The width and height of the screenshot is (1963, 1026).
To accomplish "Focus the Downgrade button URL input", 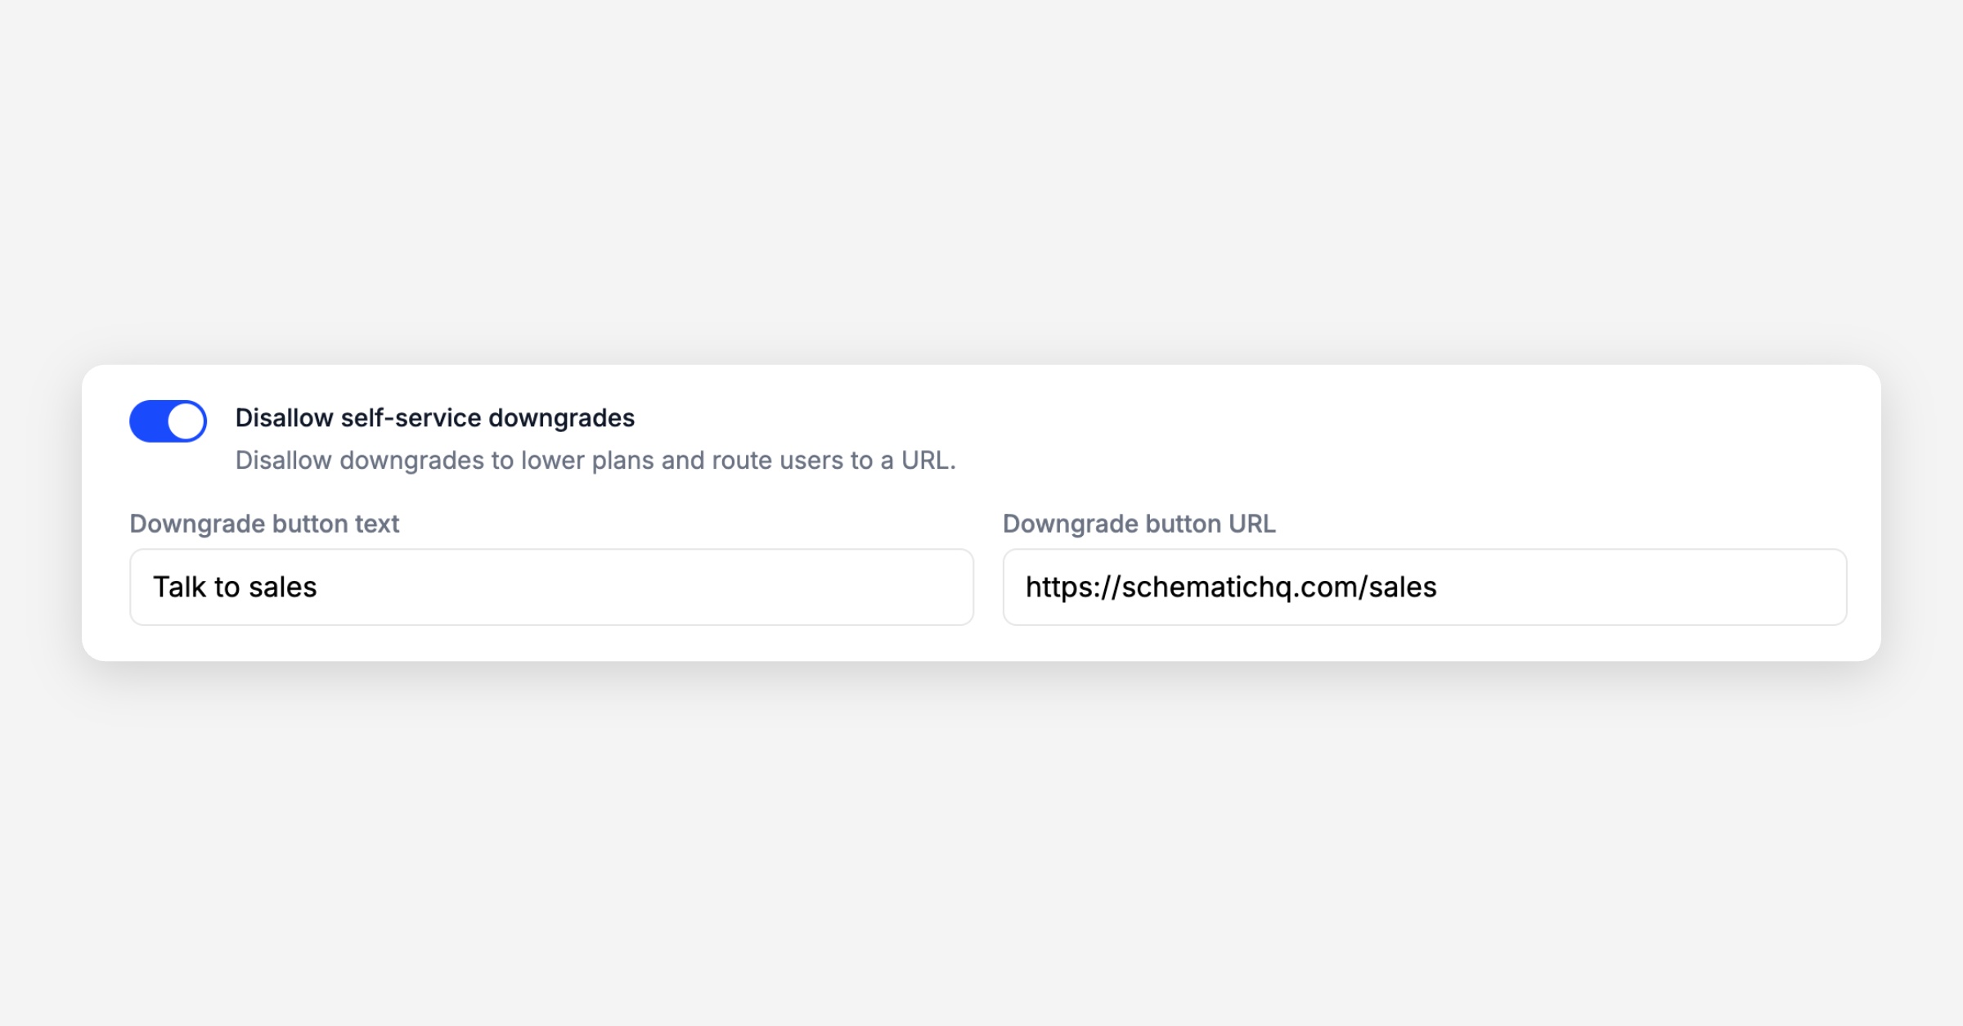I will pos(1424,587).
